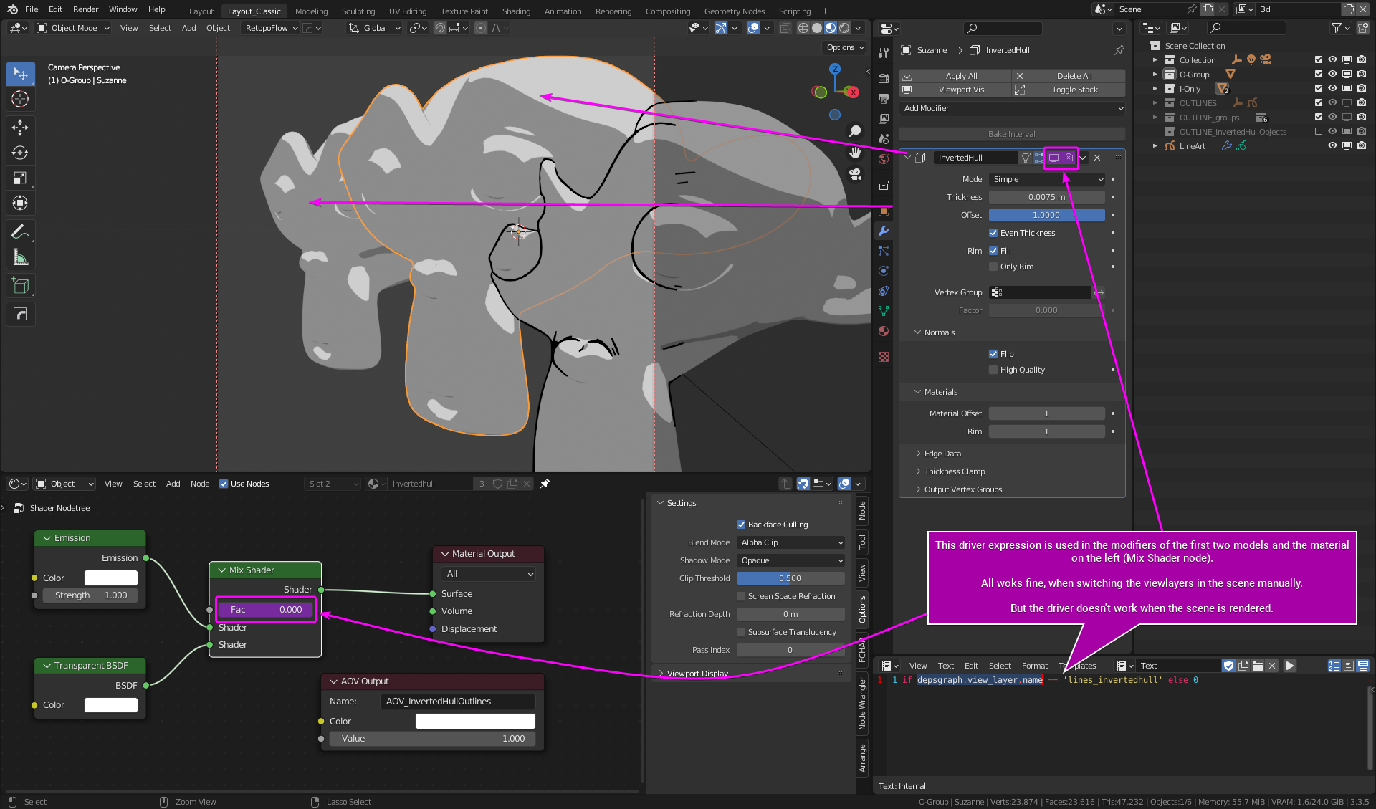Pin the properties editor context

click(1119, 50)
